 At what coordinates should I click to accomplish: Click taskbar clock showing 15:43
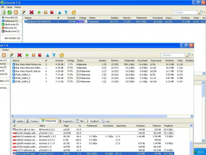point(200,152)
